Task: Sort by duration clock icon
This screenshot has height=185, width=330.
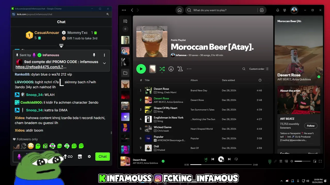Action: [260, 80]
